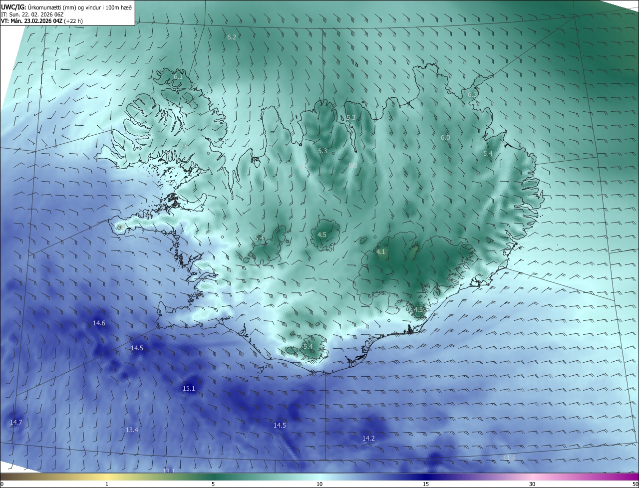Click the 14.5 label nearest the 14.6 value
Image resolution: width=639 pixels, height=488 pixels.
[137, 348]
